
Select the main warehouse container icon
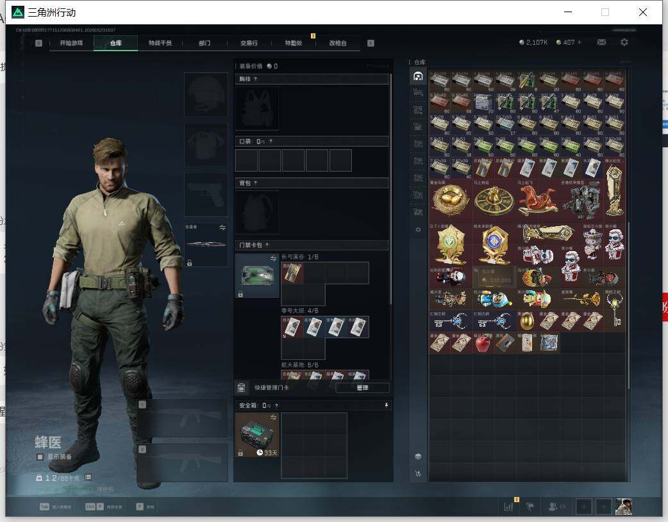point(418,76)
